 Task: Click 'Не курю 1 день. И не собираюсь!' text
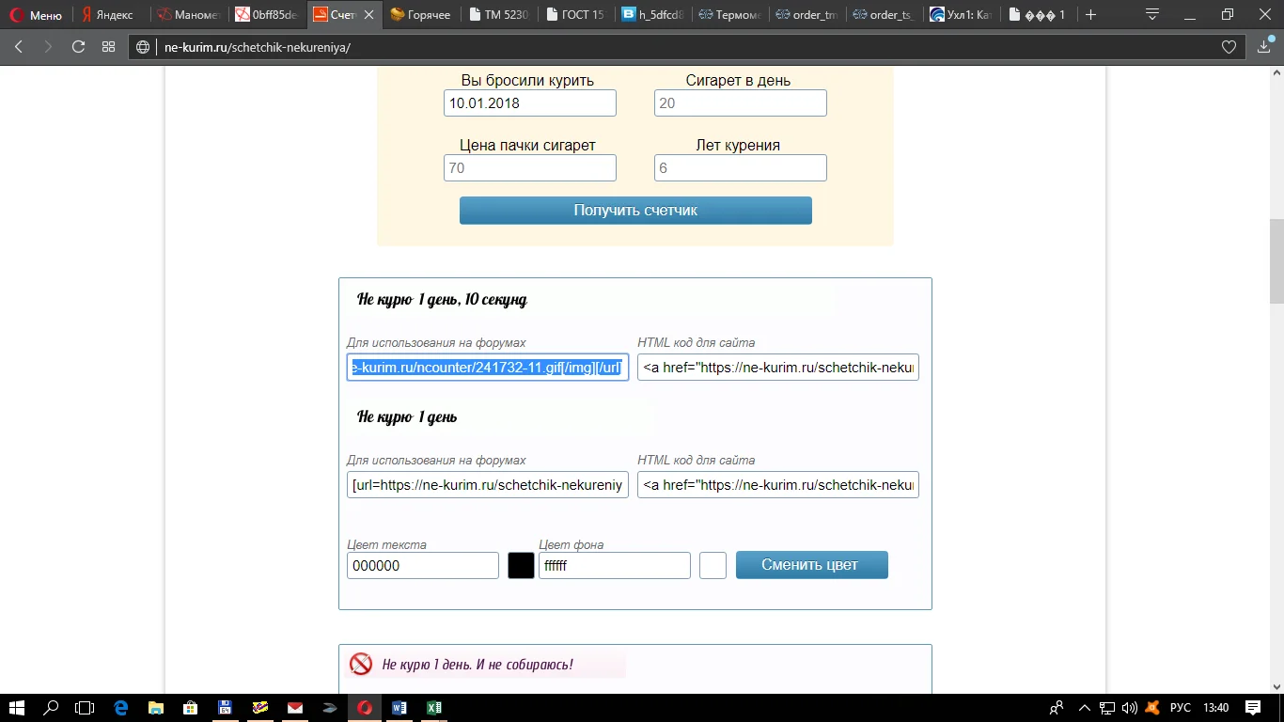[x=478, y=665]
